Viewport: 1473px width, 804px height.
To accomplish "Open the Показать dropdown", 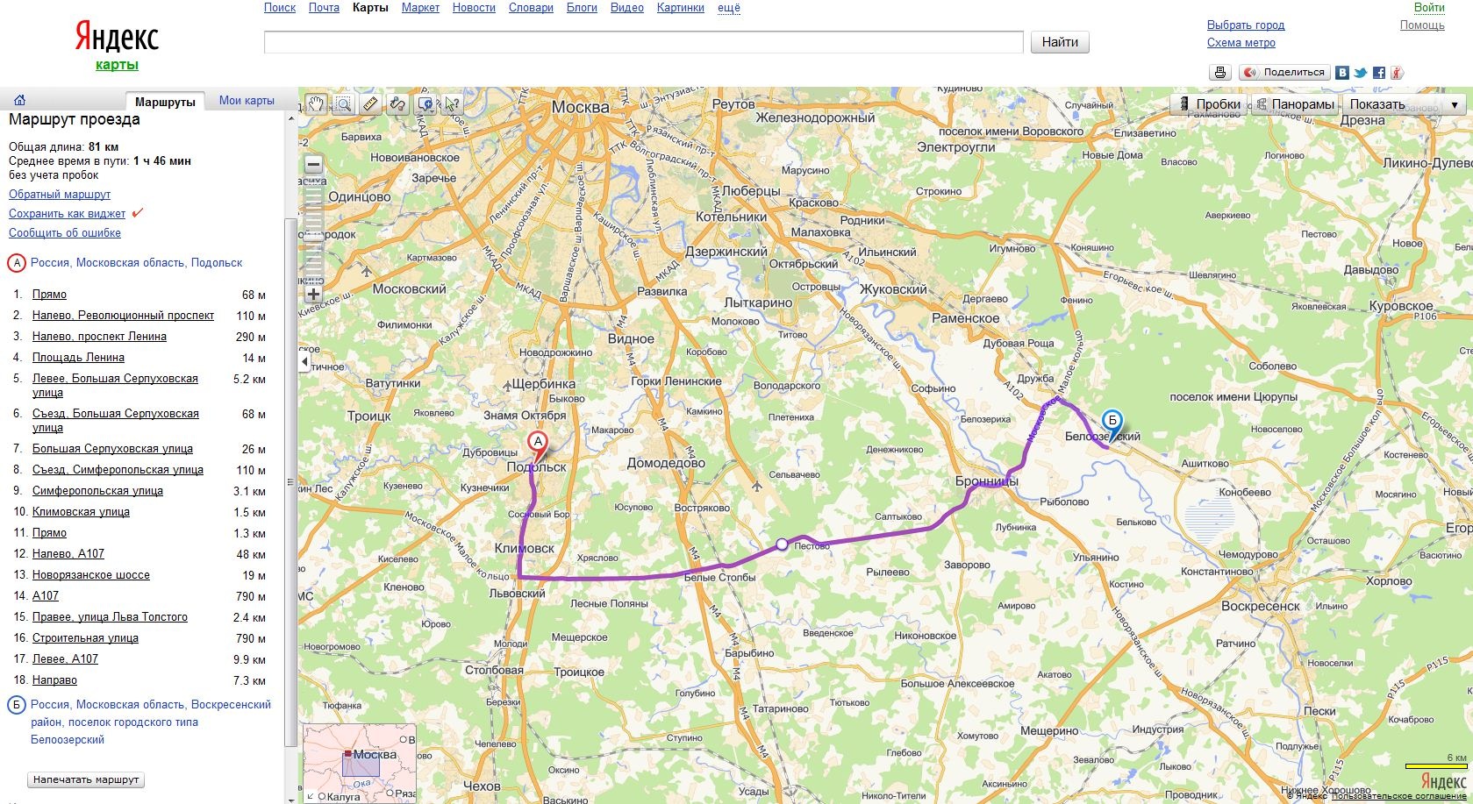I will tap(1404, 104).
